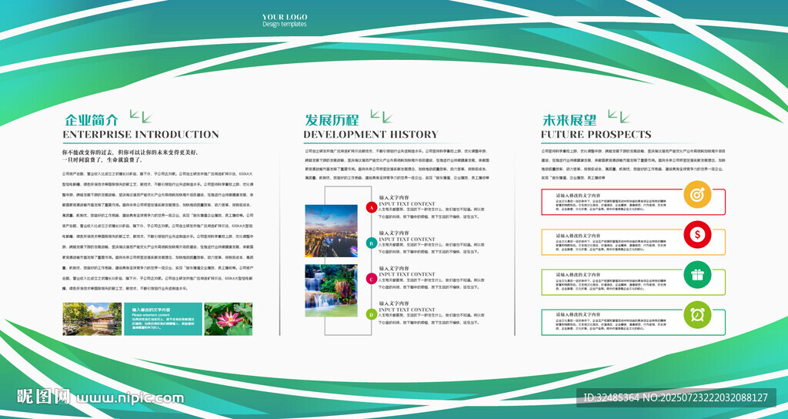Click the green gift box icon

click(x=697, y=275)
